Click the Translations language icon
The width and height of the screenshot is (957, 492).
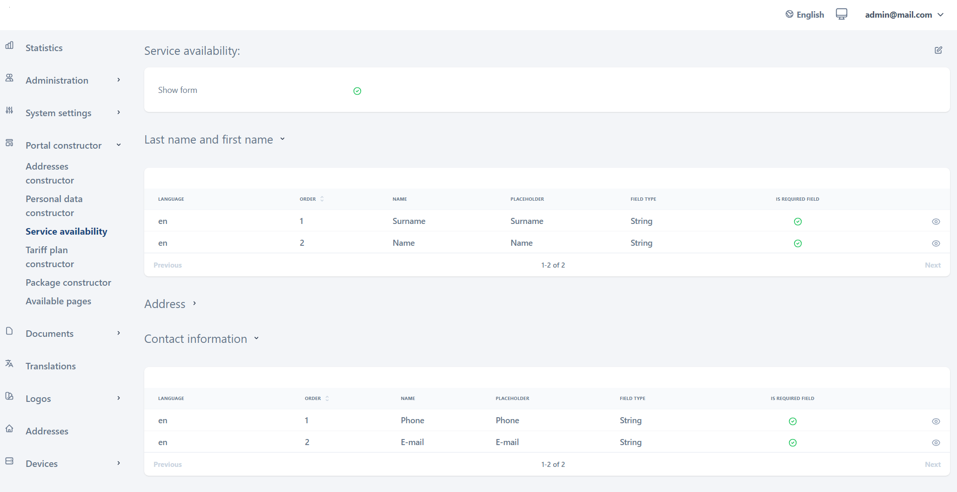coord(9,364)
